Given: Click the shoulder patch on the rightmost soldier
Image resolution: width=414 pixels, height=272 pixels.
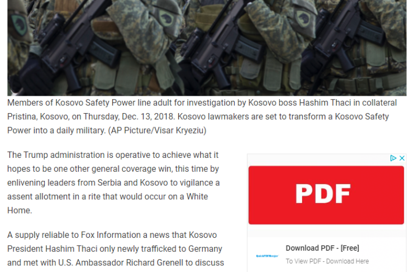Looking at the screenshot, I should point(303,18).
